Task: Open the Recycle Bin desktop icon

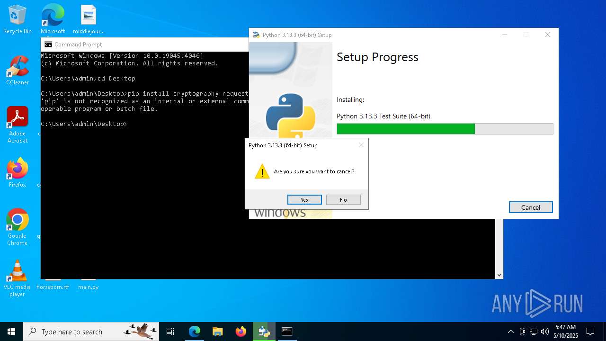Action: 18,20
